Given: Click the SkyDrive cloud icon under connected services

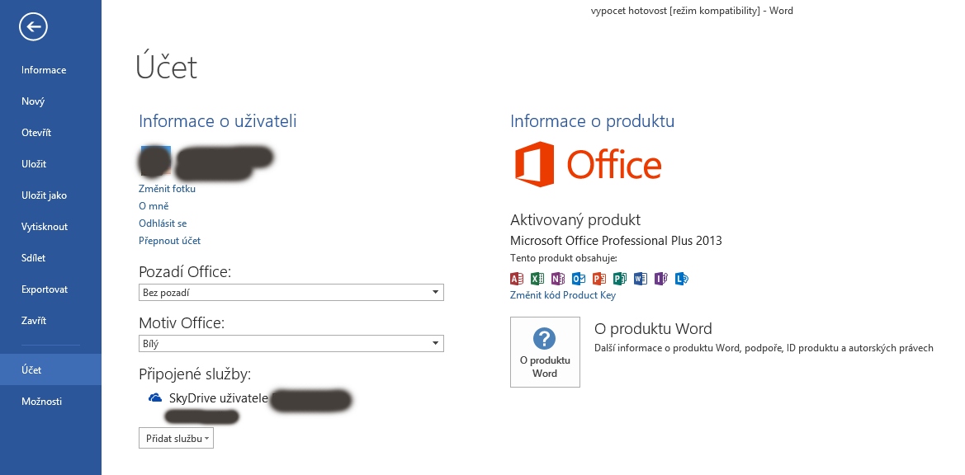Looking at the screenshot, I should point(155,398).
